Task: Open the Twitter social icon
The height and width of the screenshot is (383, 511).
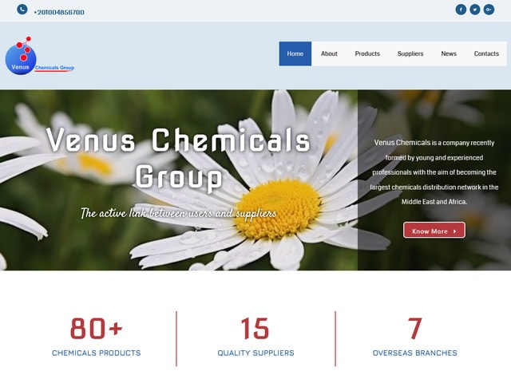Action: pos(475,10)
